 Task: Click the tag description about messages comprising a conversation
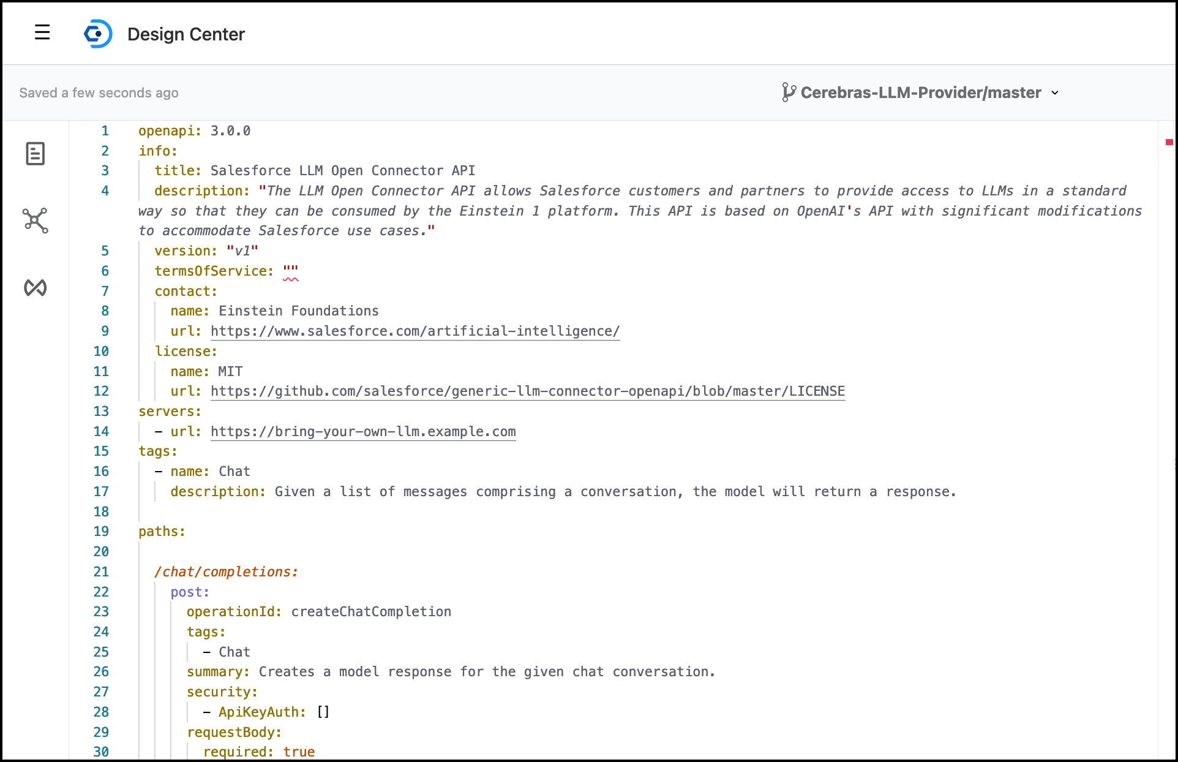(x=563, y=492)
